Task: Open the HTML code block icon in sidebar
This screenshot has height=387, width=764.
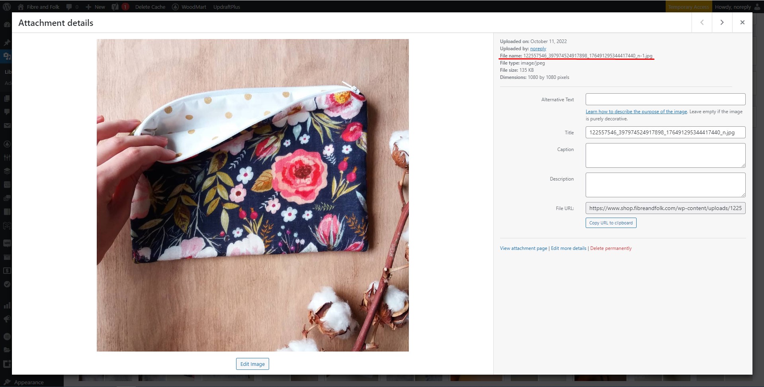Action: tap(7, 185)
